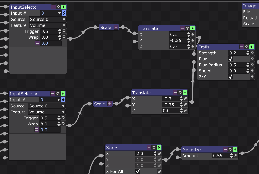Click the Y input port of upper Translate

(x=135, y=42)
